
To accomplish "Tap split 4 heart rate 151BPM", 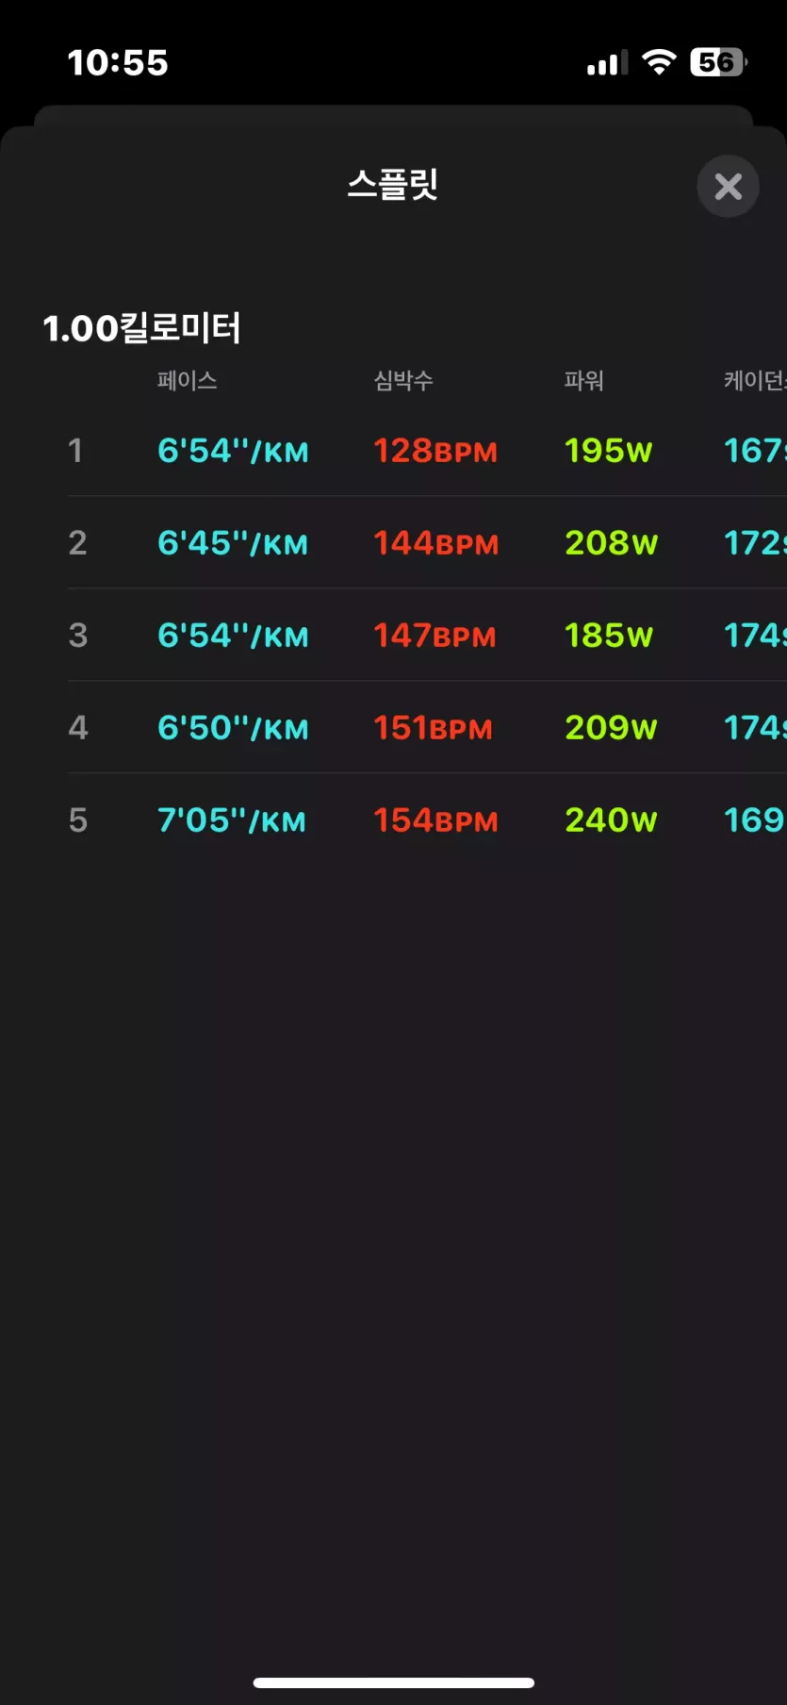I will 433,728.
